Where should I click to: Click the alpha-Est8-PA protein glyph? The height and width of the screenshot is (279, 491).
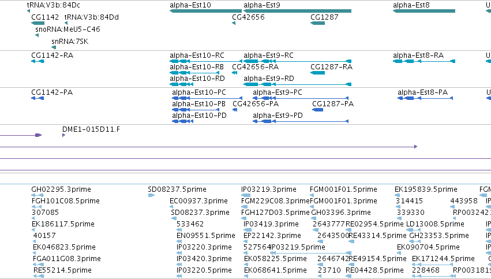pyautogui.click(x=425, y=98)
